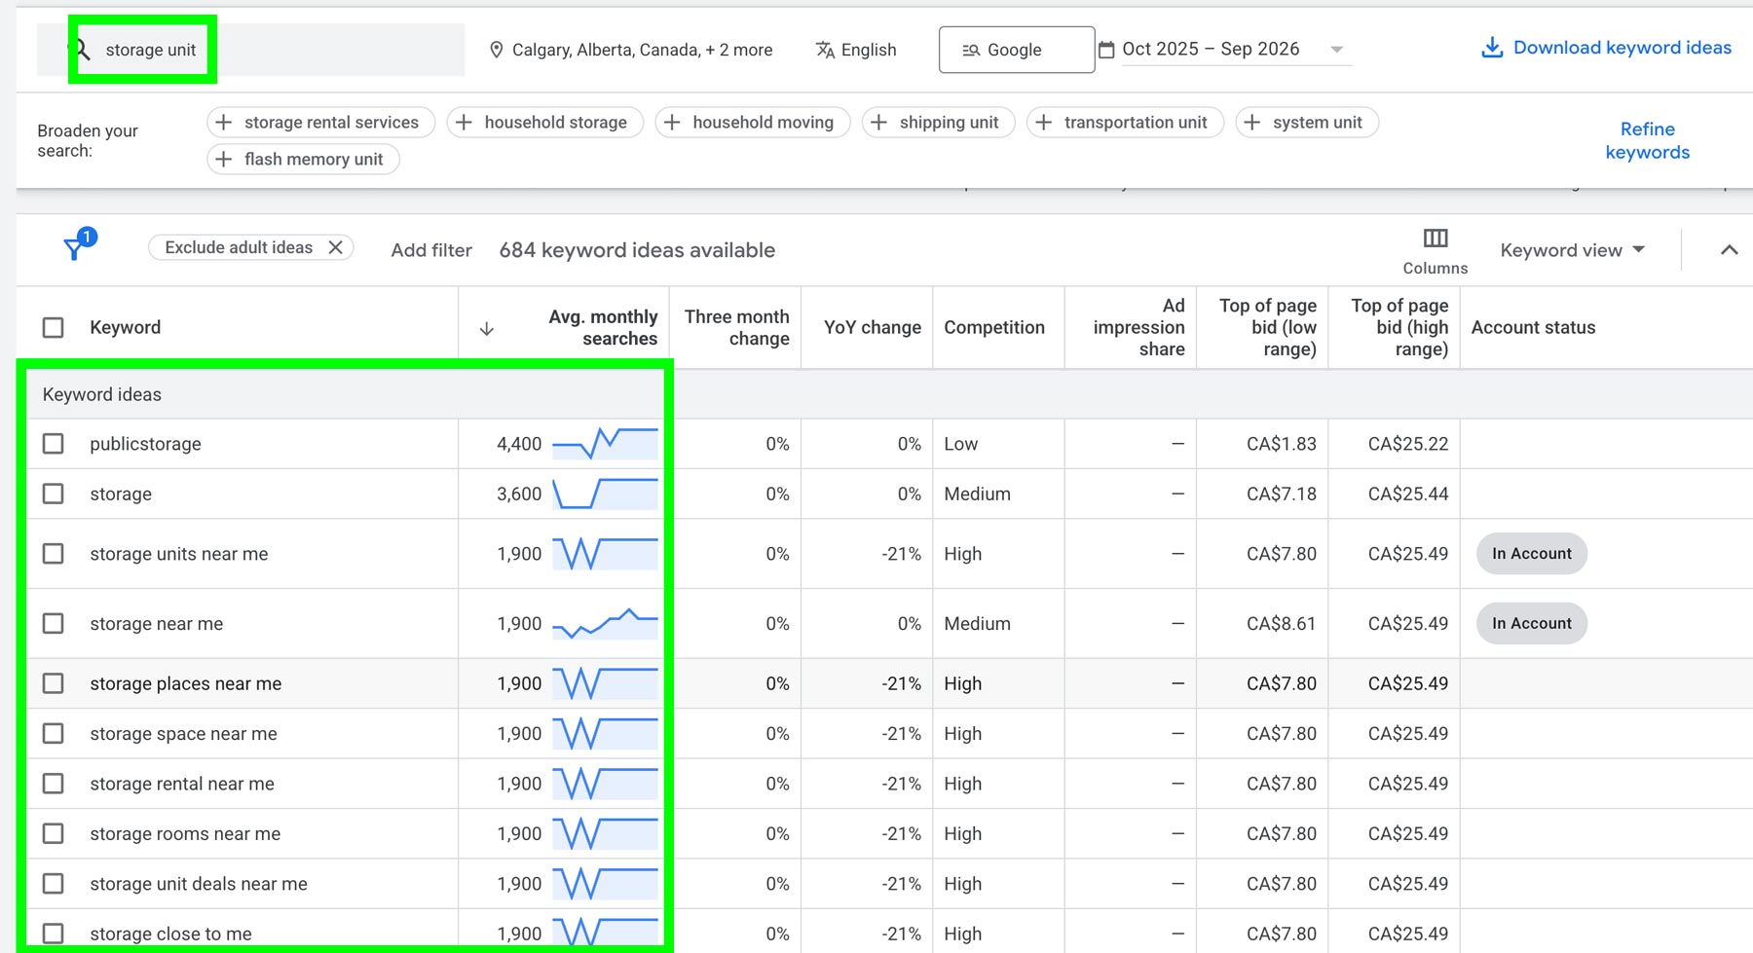Check the storage unit deals near me checkbox
1753x953 pixels.
[54, 884]
